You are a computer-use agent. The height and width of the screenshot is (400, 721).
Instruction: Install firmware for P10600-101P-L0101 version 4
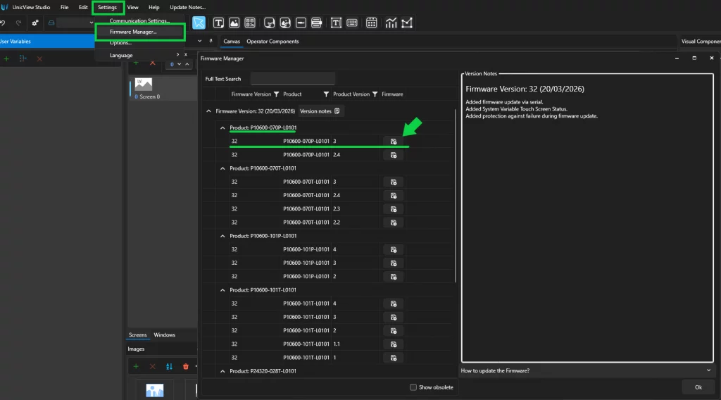click(394, 250)
